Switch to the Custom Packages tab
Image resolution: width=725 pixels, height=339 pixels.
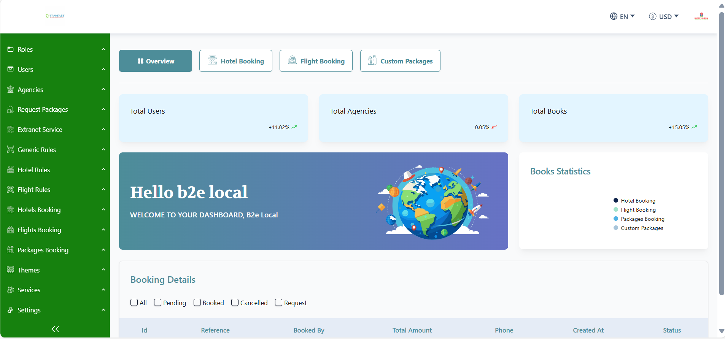pyautogui.click(x=400, y=61)
